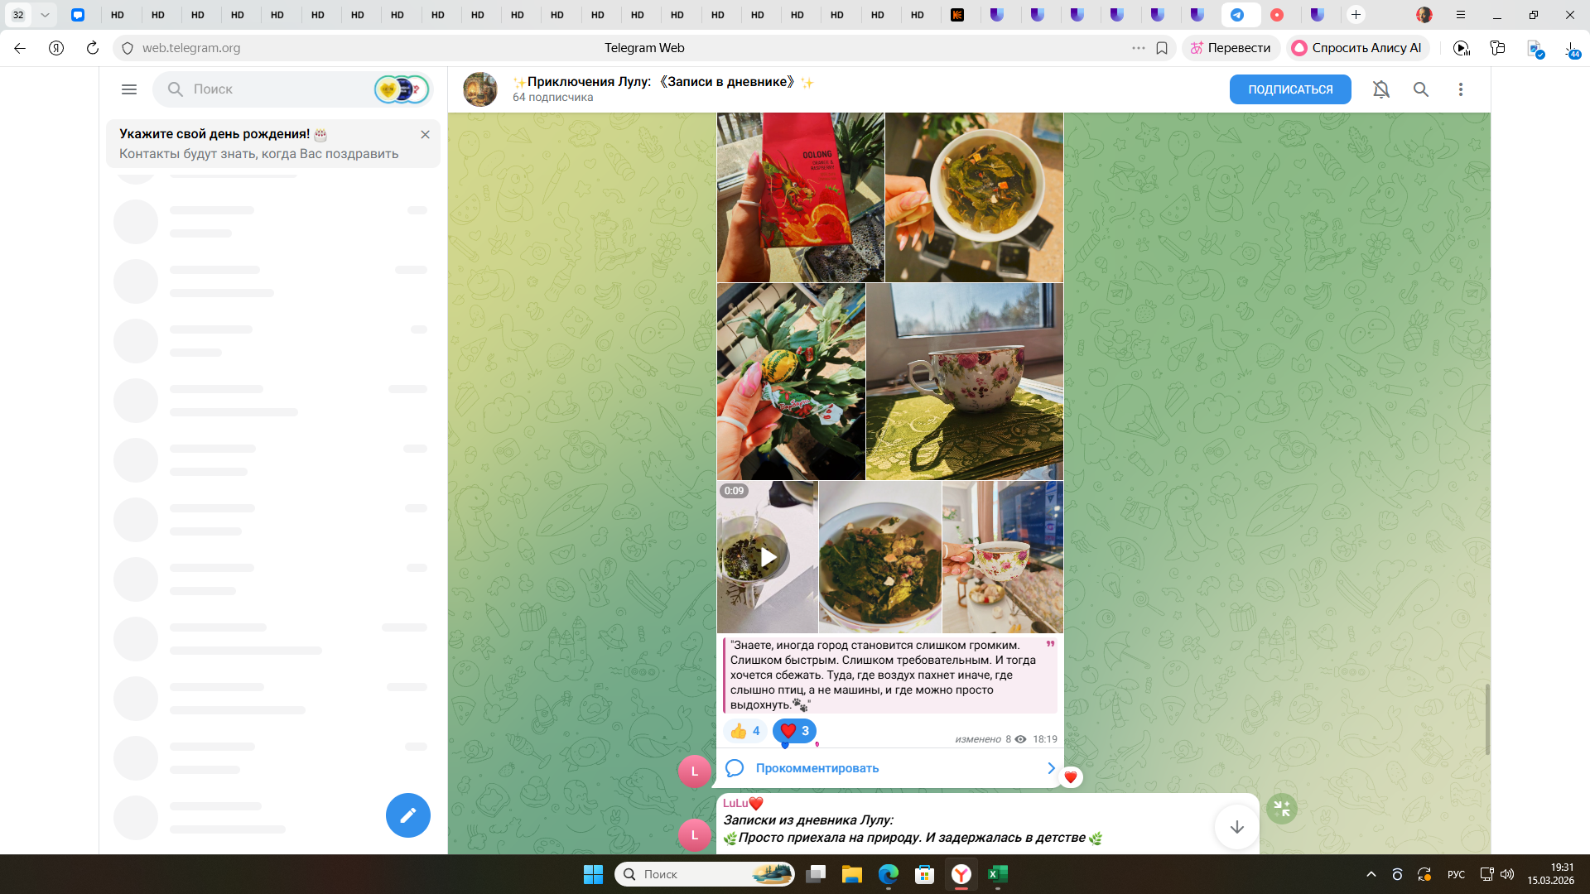
Task: Show hidden system tray icons chevron
Action: [1371, 874]
